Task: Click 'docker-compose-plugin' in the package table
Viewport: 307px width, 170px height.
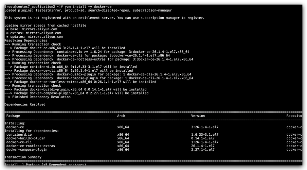Action: click(x=27, y=150)
